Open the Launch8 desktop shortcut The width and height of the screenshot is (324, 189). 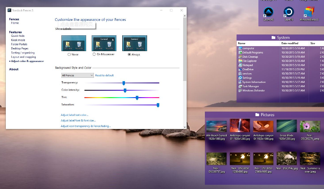click(x=268, y=12)
